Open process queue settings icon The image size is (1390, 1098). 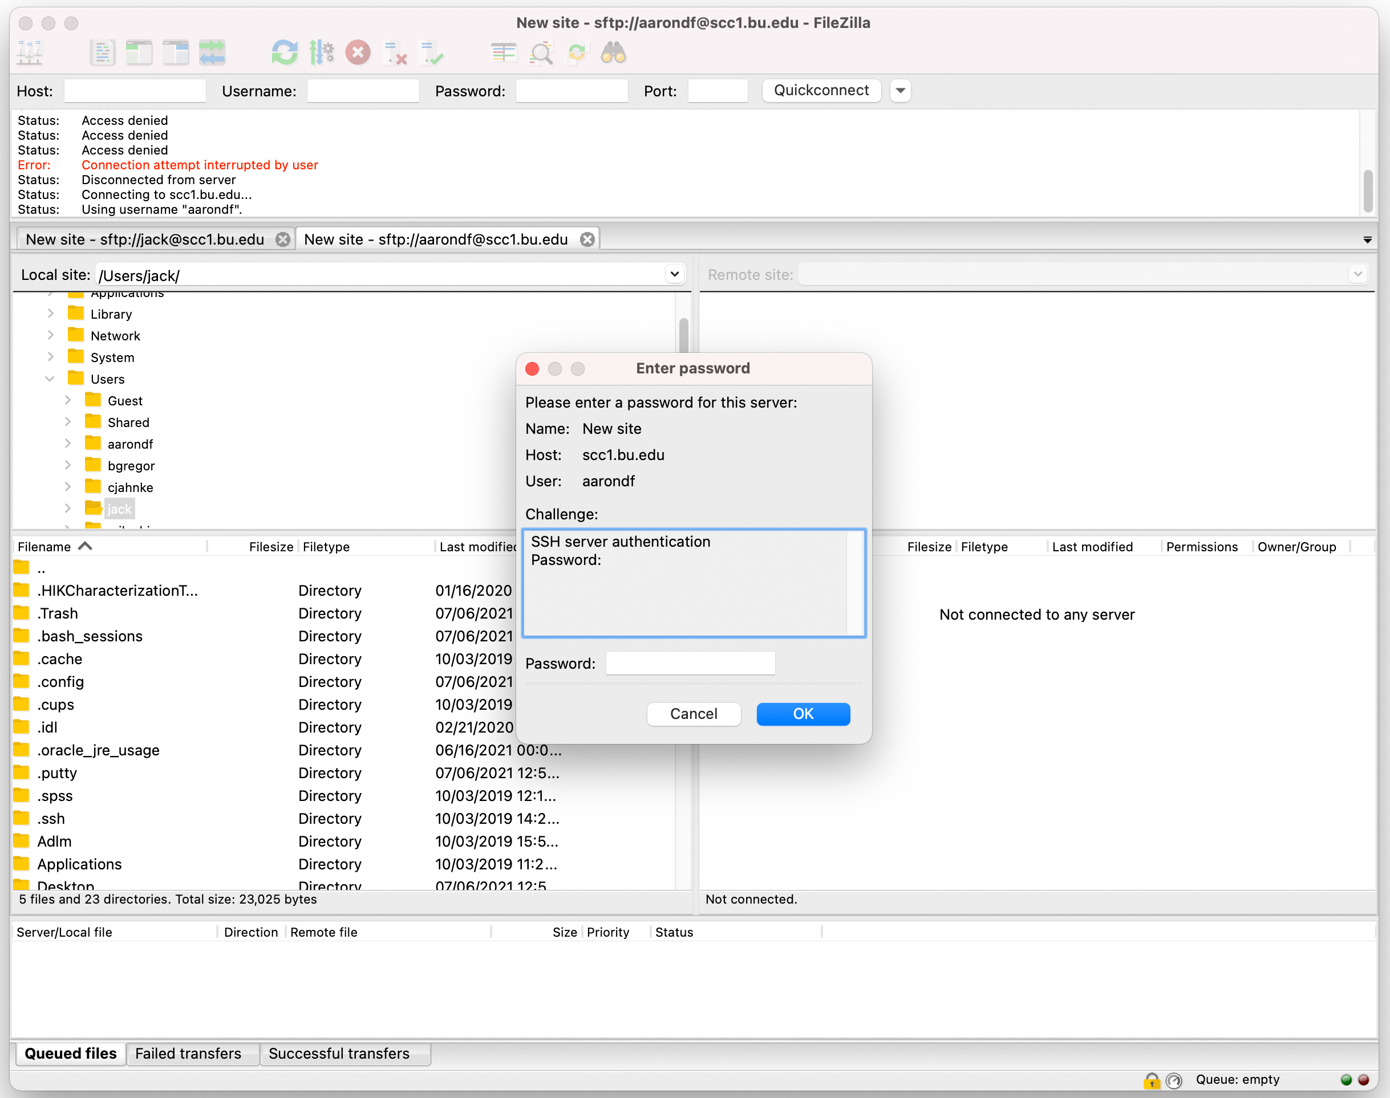[x=322, y=52]
